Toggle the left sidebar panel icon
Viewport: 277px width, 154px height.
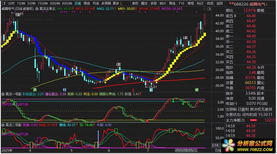click(x=4, y=3)
